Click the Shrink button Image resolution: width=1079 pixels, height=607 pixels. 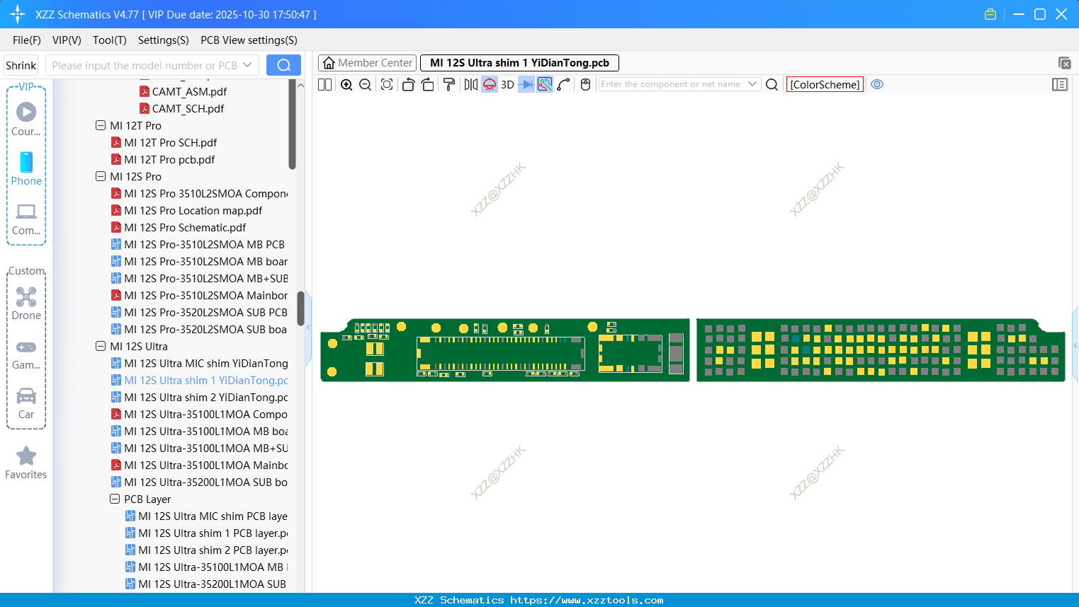21,65
